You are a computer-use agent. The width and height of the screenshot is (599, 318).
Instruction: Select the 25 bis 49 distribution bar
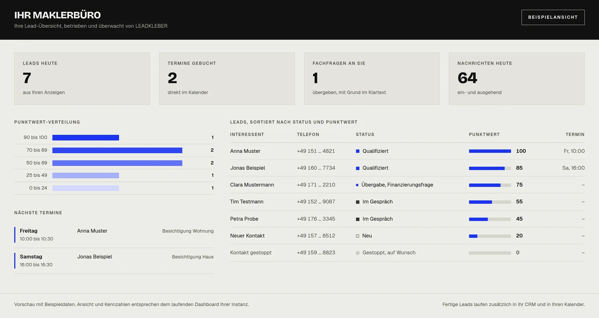click(86, 175)
